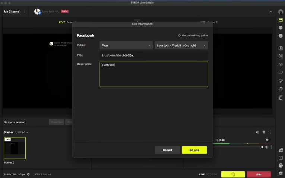Click the audio mixer master speaker icon
The height and width of the screenshot is (178, 285).
pyautogui.click(x=257, y=132)
